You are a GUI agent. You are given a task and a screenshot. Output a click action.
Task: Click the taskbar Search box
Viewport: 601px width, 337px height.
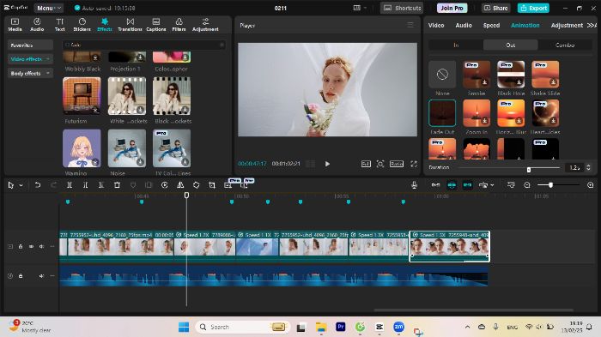(x=243, y=327)
